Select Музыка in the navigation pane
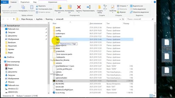175x98 pixels. click(x=11, y=82)
